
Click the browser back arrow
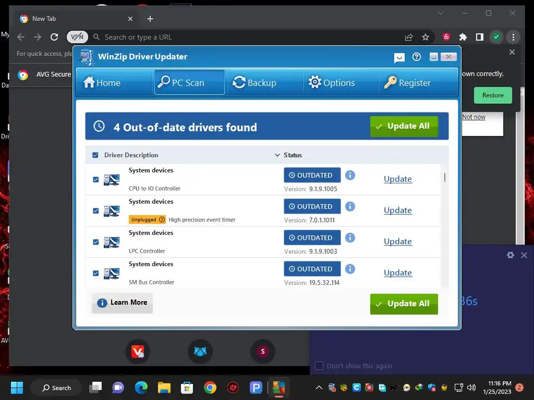(21, 37)
